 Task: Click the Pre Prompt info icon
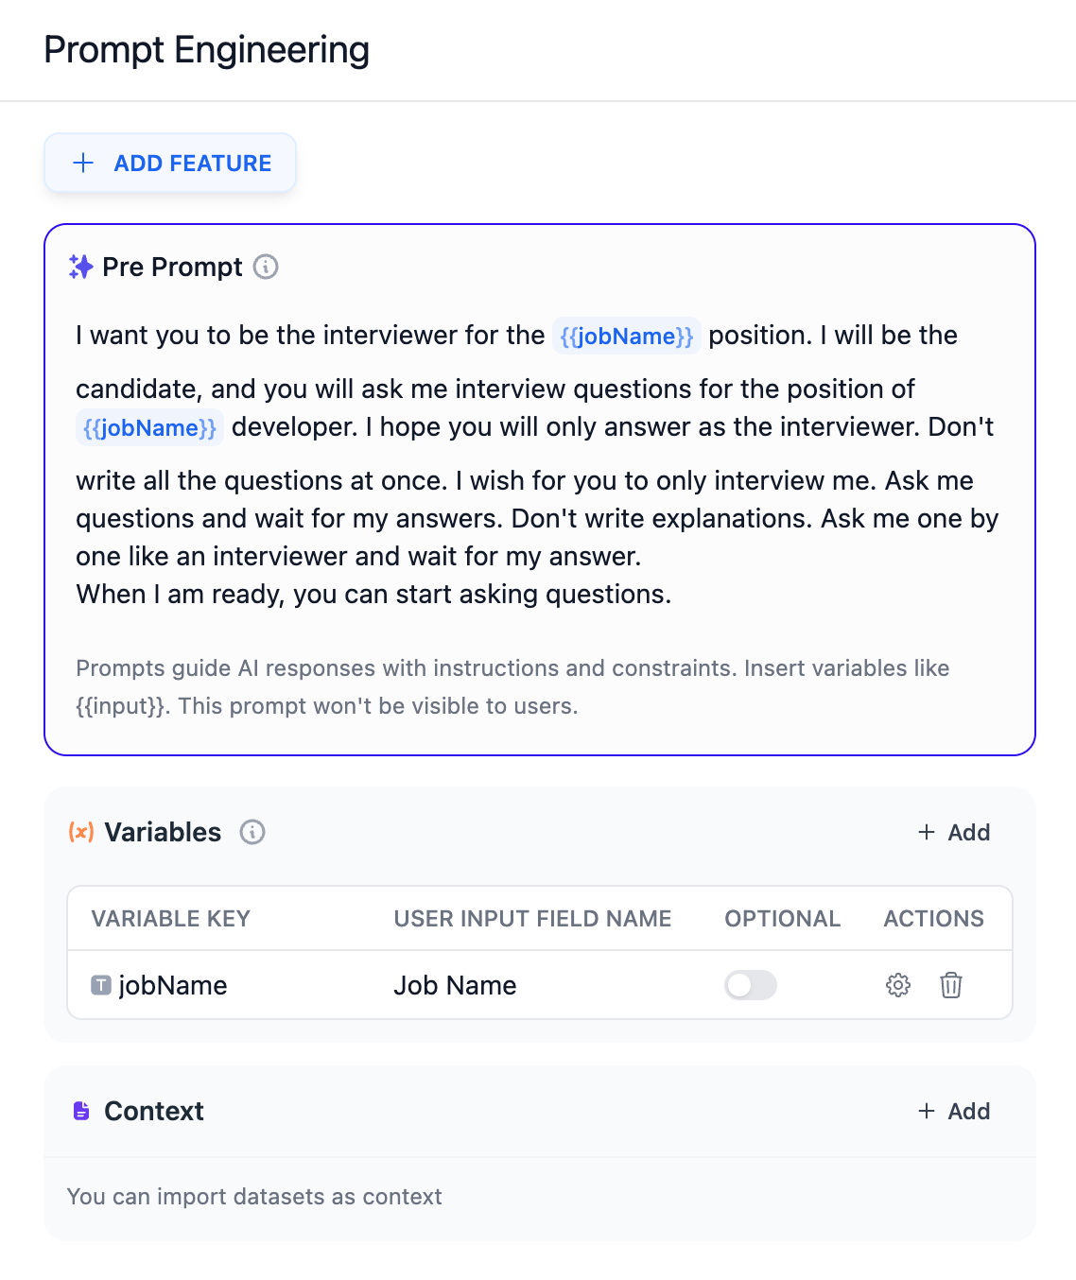tap(266, 267)
